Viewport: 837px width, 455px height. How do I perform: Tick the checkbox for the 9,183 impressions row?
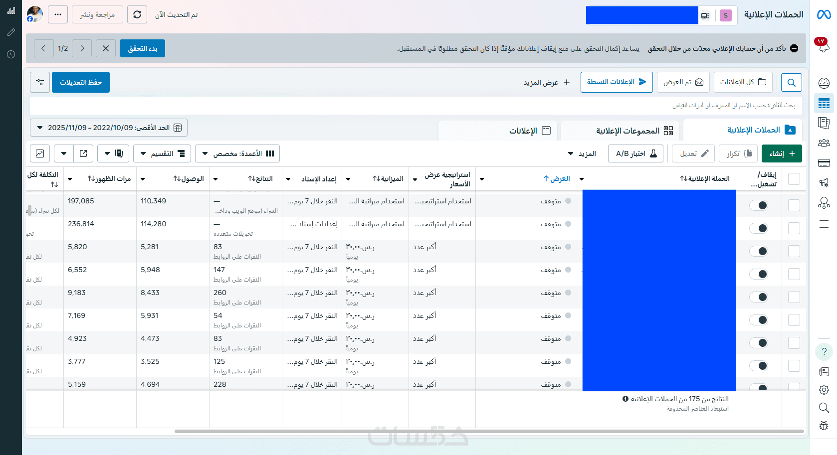[794, 297]
